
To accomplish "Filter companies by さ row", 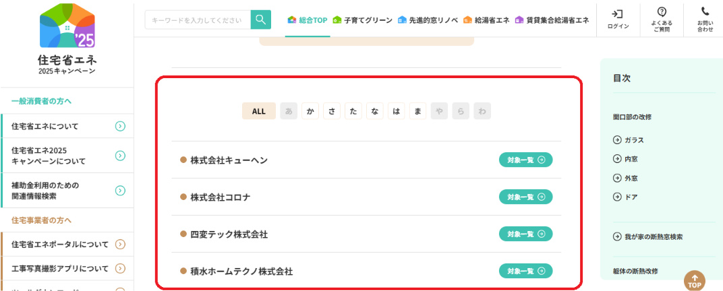I will point(332,111).
